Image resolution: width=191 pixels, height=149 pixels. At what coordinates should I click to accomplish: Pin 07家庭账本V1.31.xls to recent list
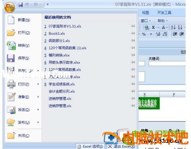133,26
